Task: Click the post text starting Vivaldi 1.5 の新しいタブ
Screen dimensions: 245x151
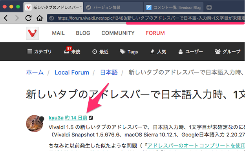Action: click(147, 127)
